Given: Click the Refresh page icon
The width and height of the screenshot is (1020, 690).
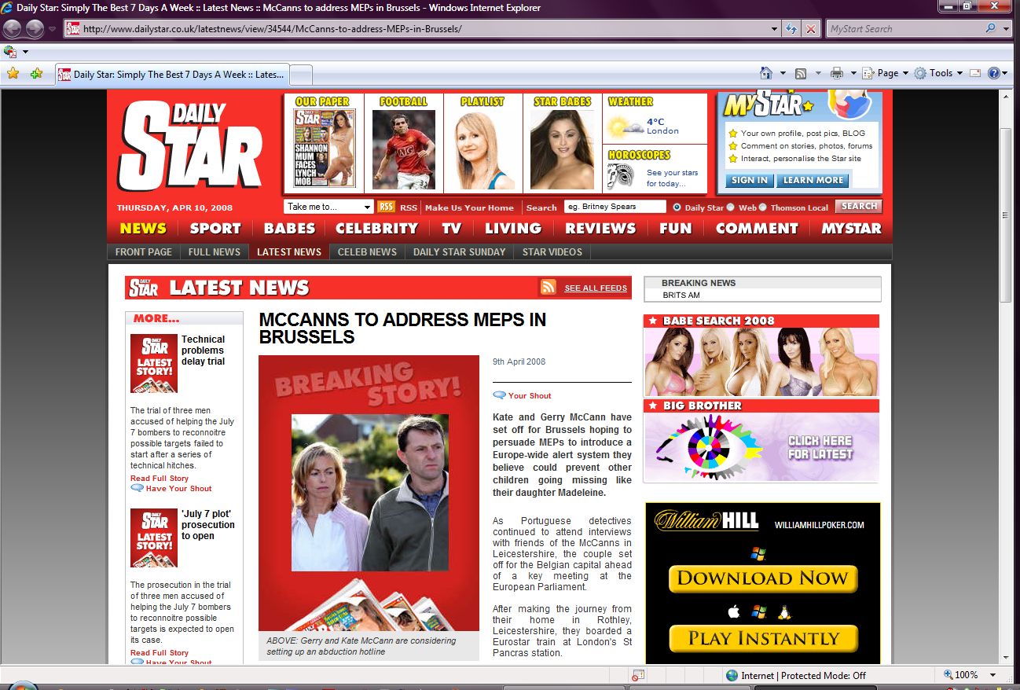Looking at the screenshot, I should point(791,29).
